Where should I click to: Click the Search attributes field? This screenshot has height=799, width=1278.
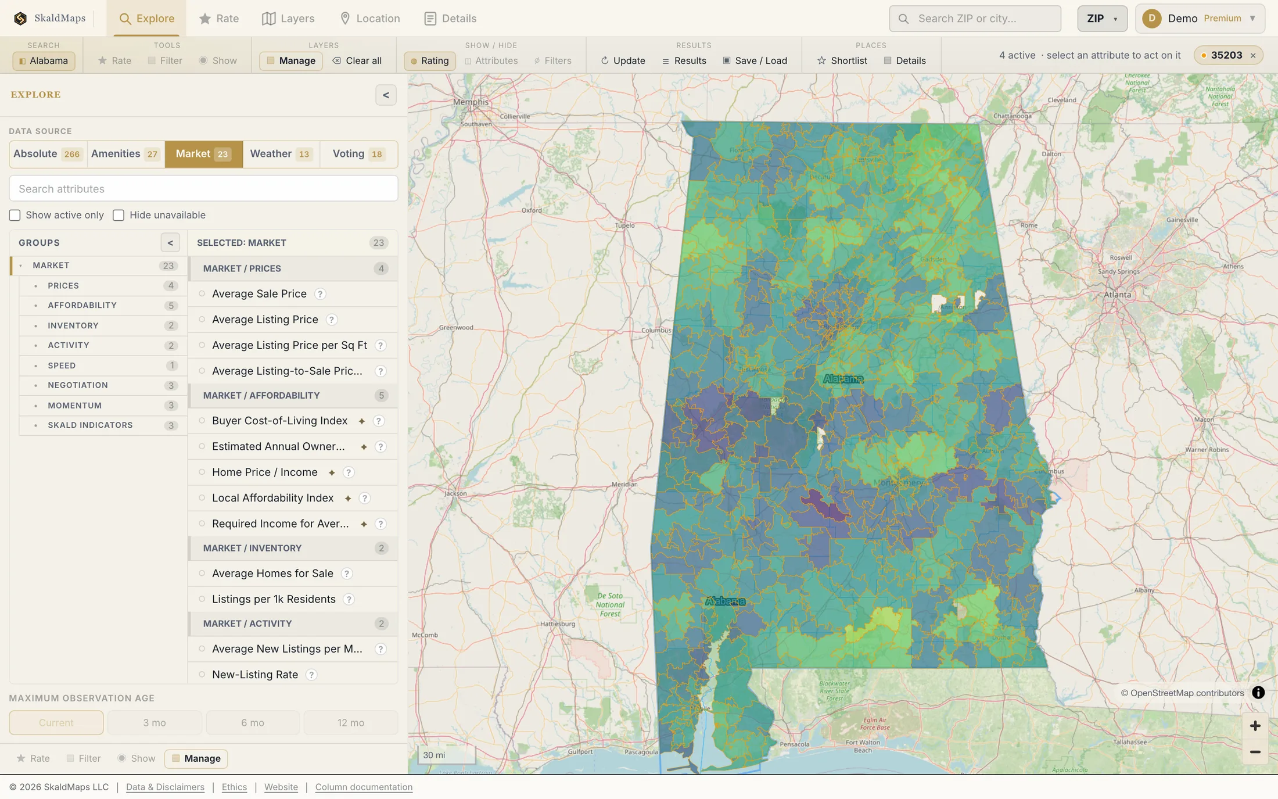click(x=203, y=189)
